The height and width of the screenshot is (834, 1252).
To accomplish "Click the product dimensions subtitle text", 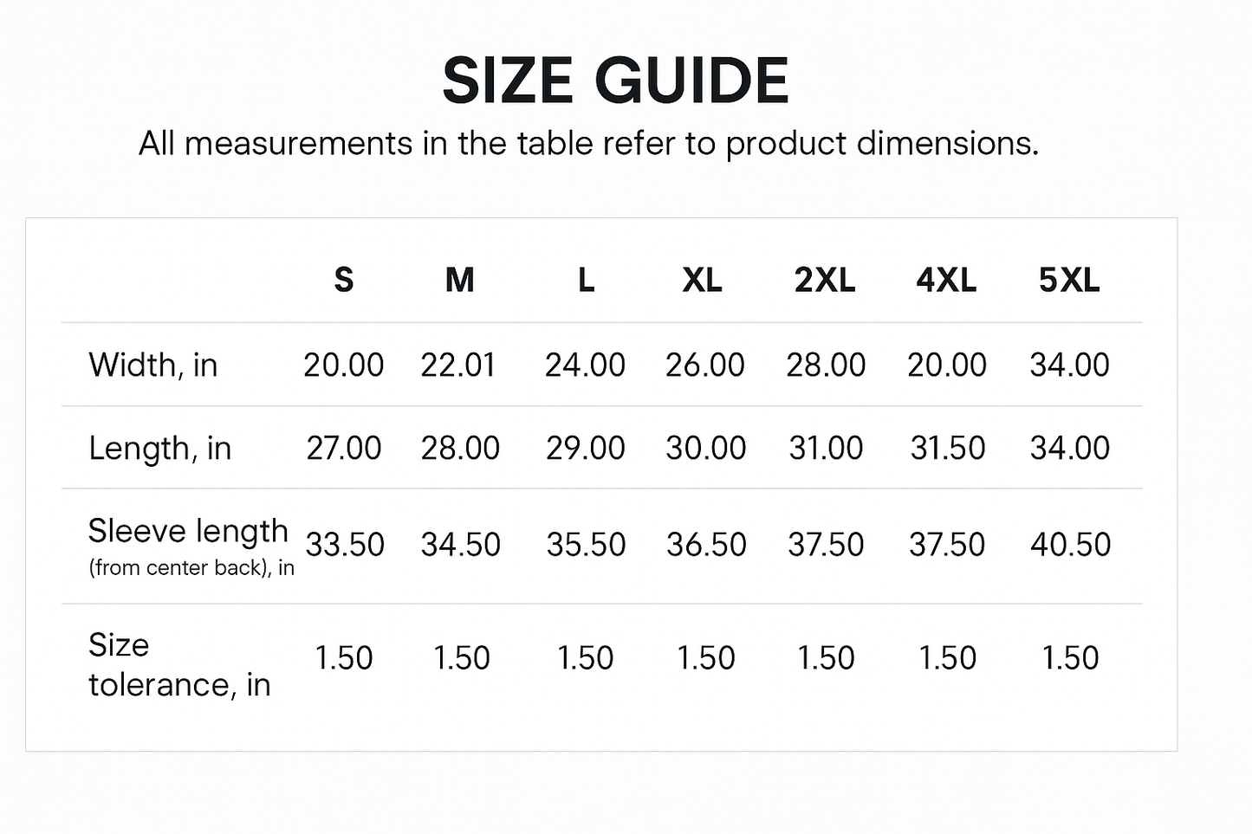I will [588, 144].
